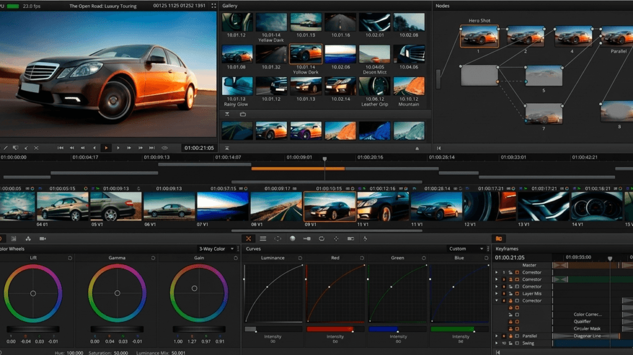633x355 pixels.
Task: Toggle the loop eye icon beside transport
Action: click(x=164, y=148)
